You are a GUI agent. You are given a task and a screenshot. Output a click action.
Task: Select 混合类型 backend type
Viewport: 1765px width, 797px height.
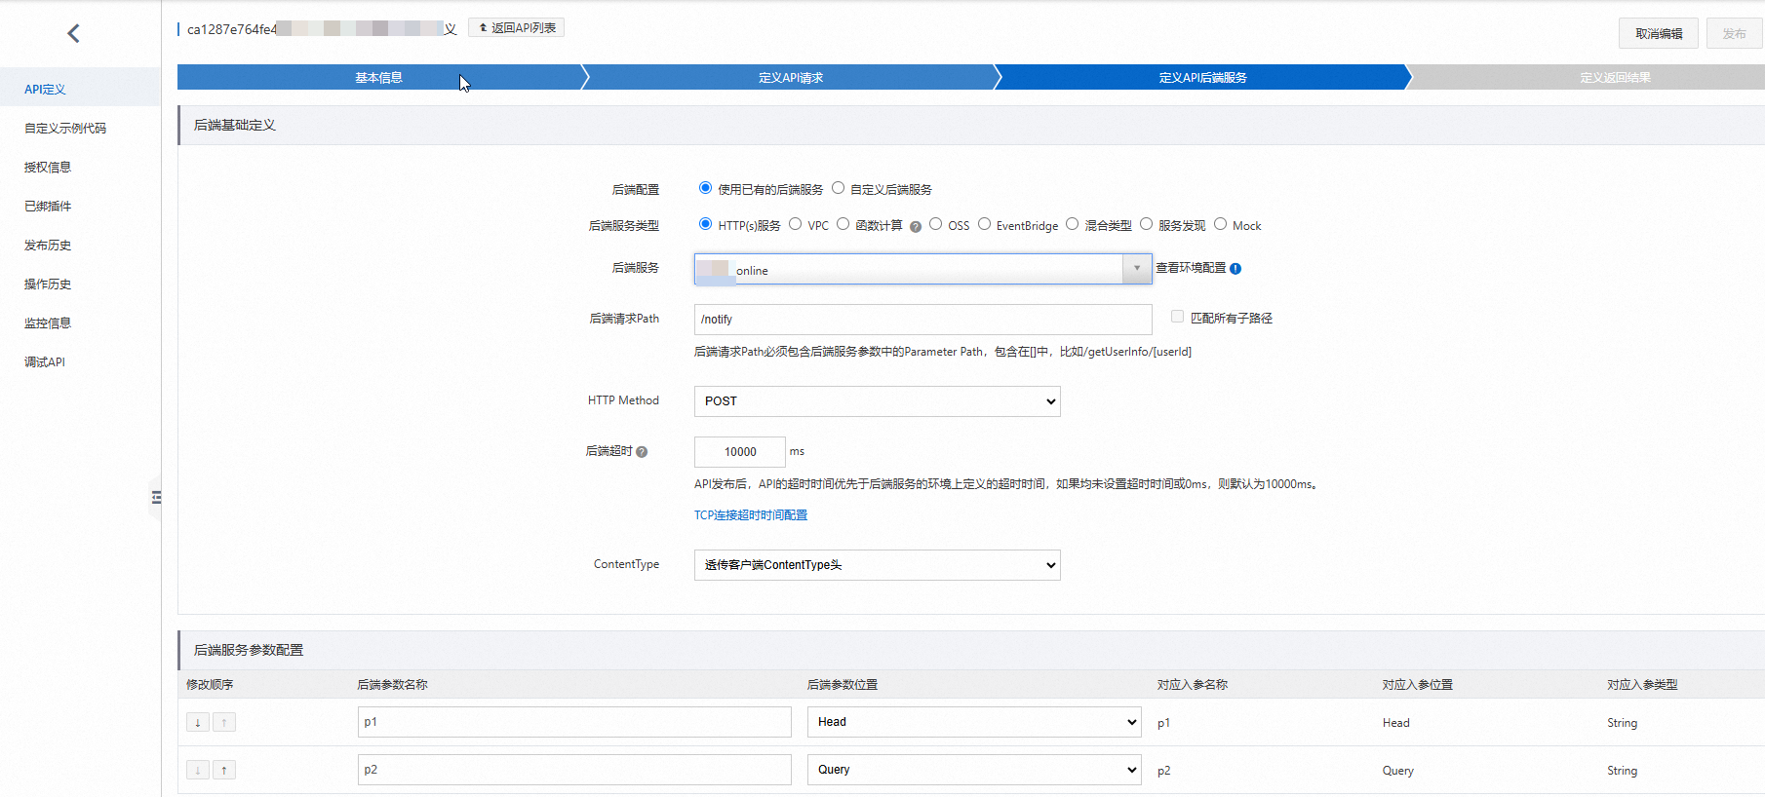(1072, 224)
